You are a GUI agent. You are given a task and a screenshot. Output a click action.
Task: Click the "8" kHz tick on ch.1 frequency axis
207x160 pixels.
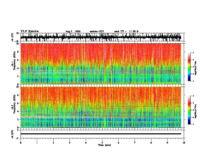(x=18, y=52)
